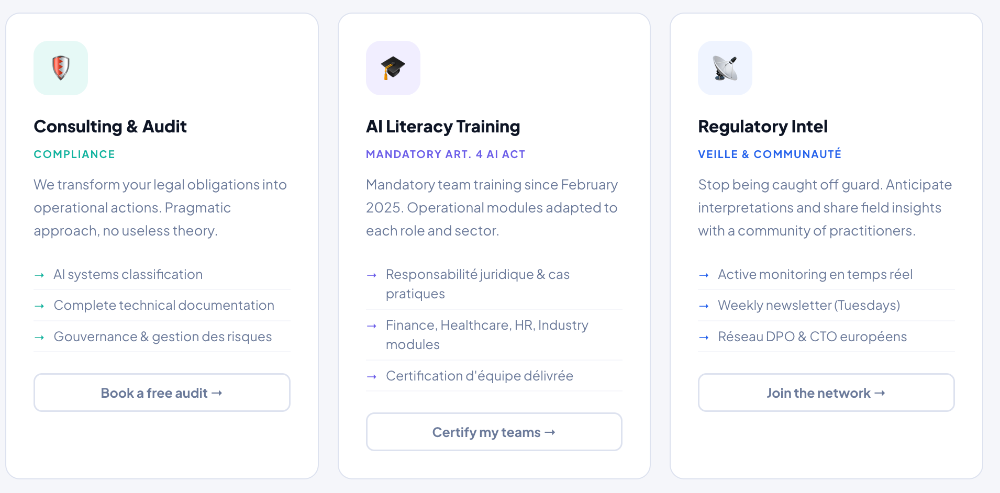Click Gouvernance & gestion des risques item
The image size is (1000, 493).
(163, 337)
